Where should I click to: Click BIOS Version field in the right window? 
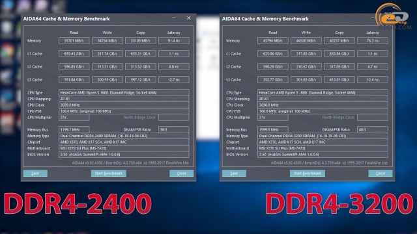click(323, 155)
